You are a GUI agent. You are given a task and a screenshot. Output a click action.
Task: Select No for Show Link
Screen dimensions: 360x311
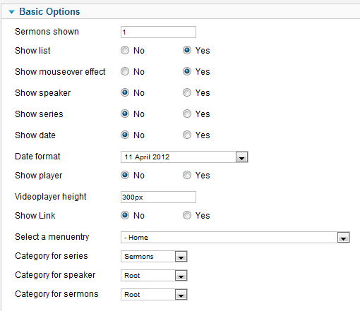click(125, 215)
